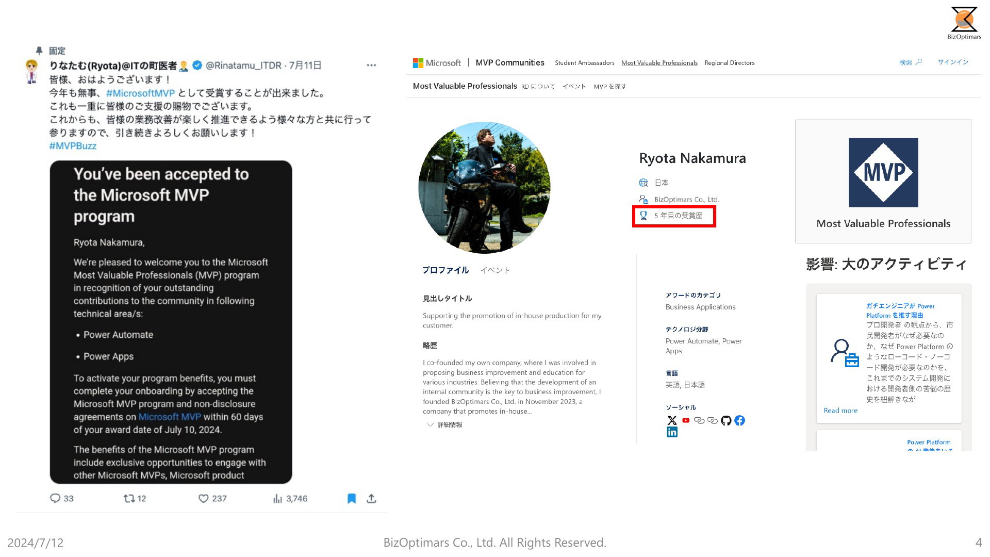This screenshot has width=990, height=557.
Task: Open the second link chain social icon
Action: coord(713,420)
